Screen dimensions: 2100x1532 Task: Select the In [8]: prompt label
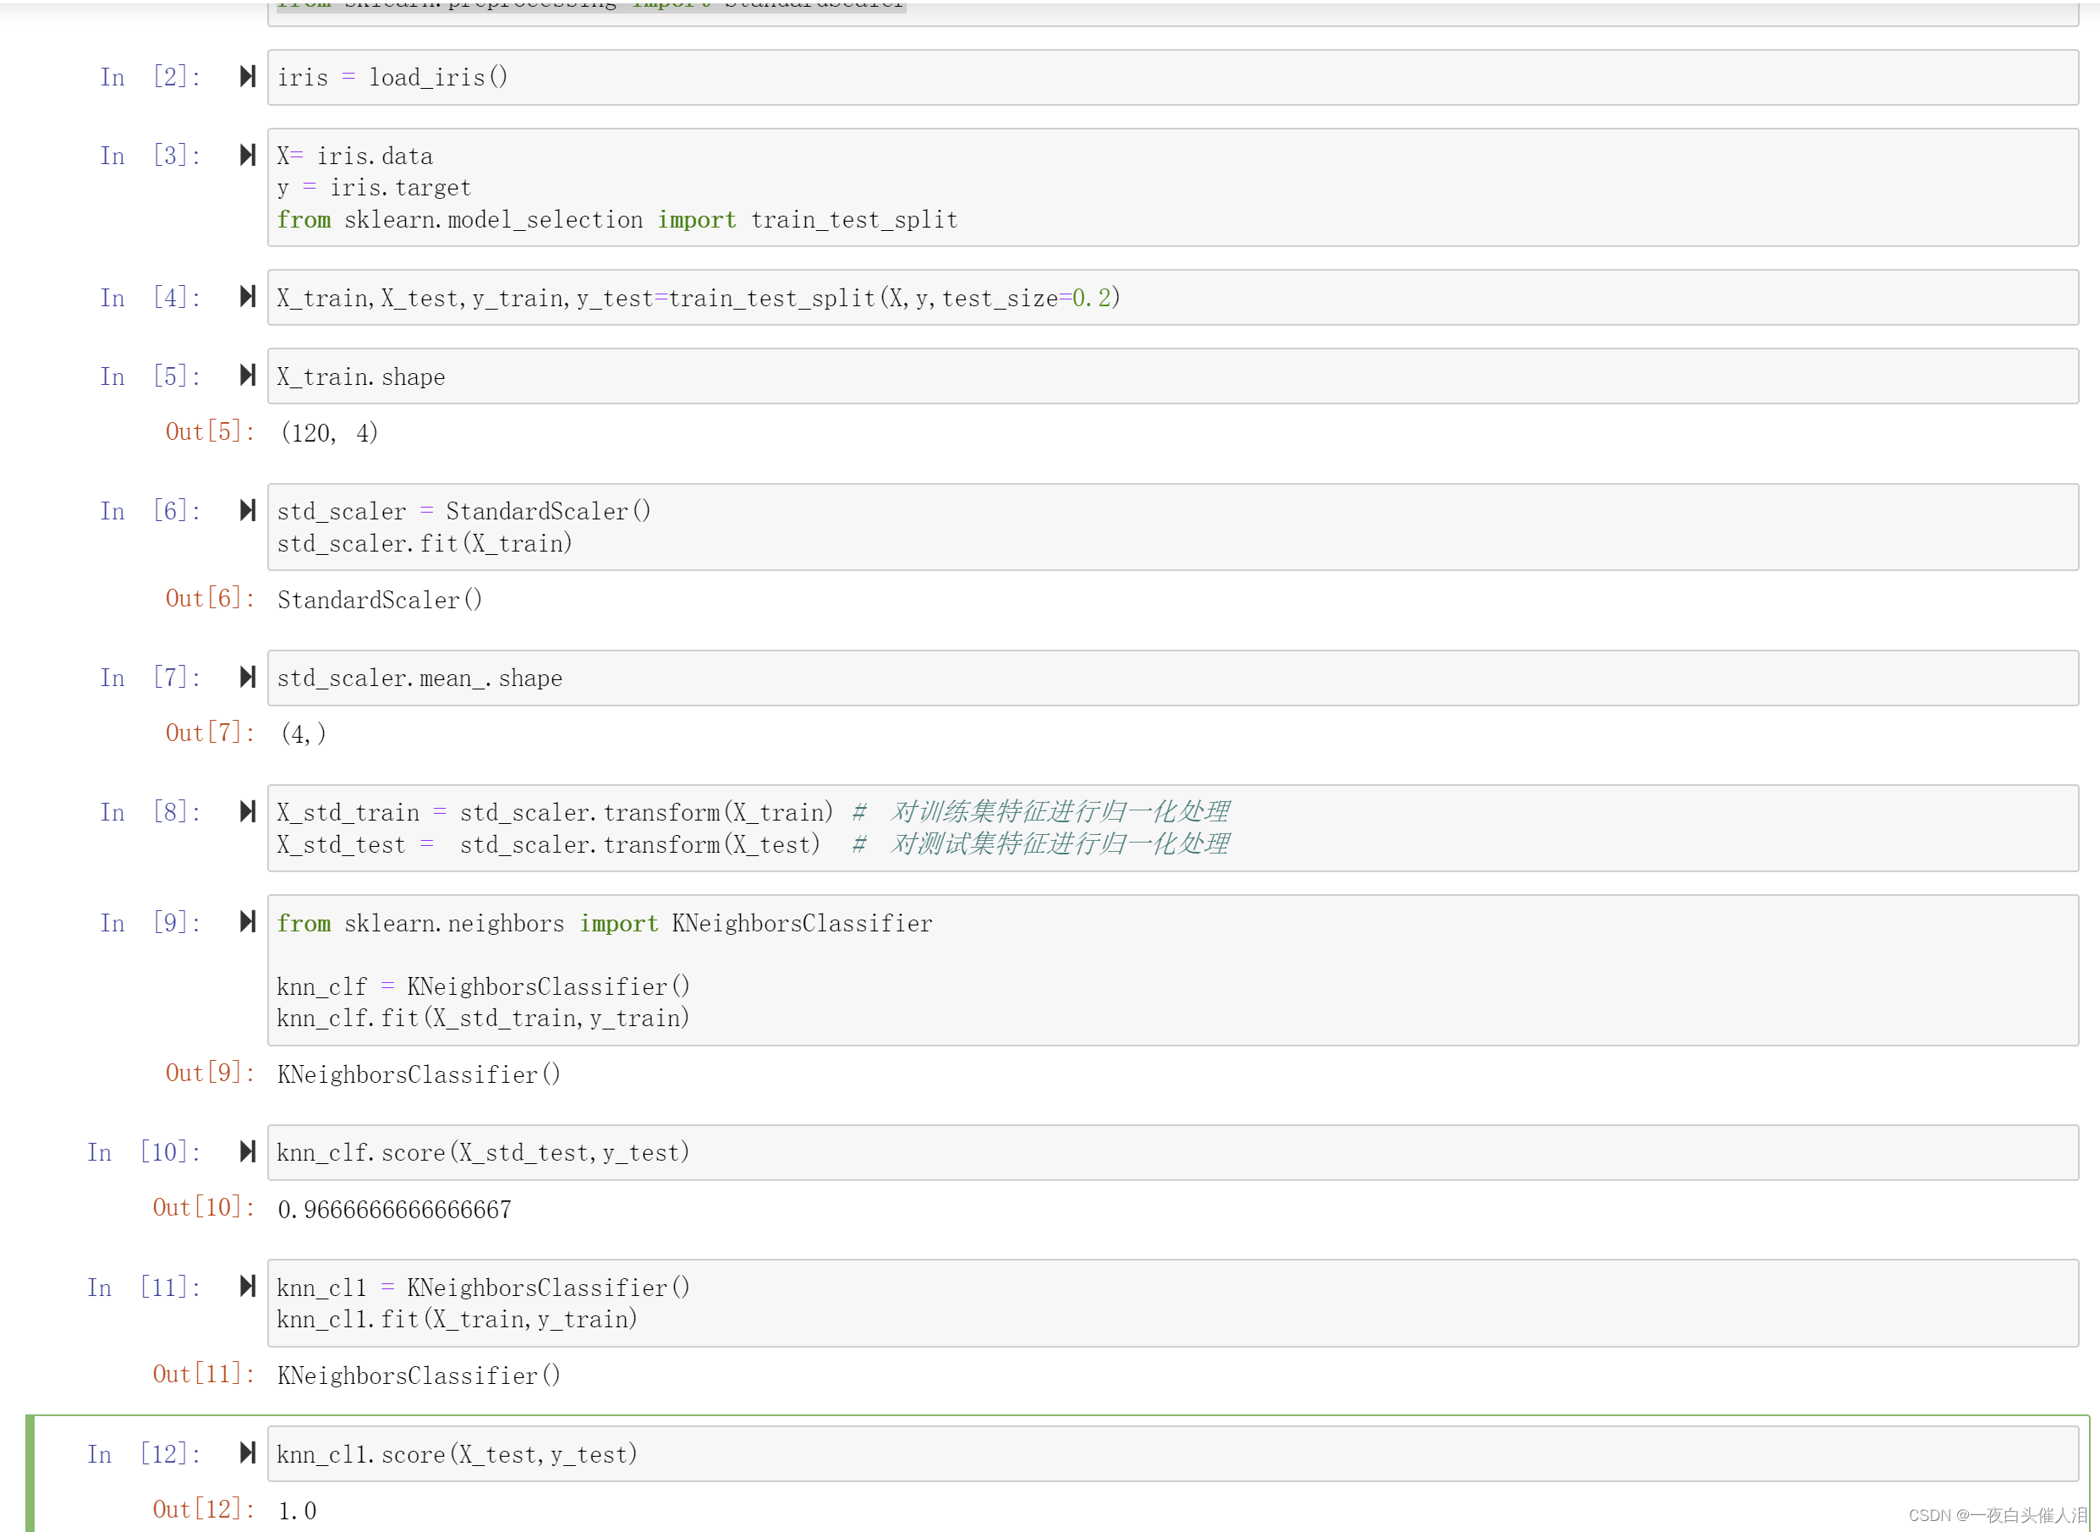click(x=151, y=812)
